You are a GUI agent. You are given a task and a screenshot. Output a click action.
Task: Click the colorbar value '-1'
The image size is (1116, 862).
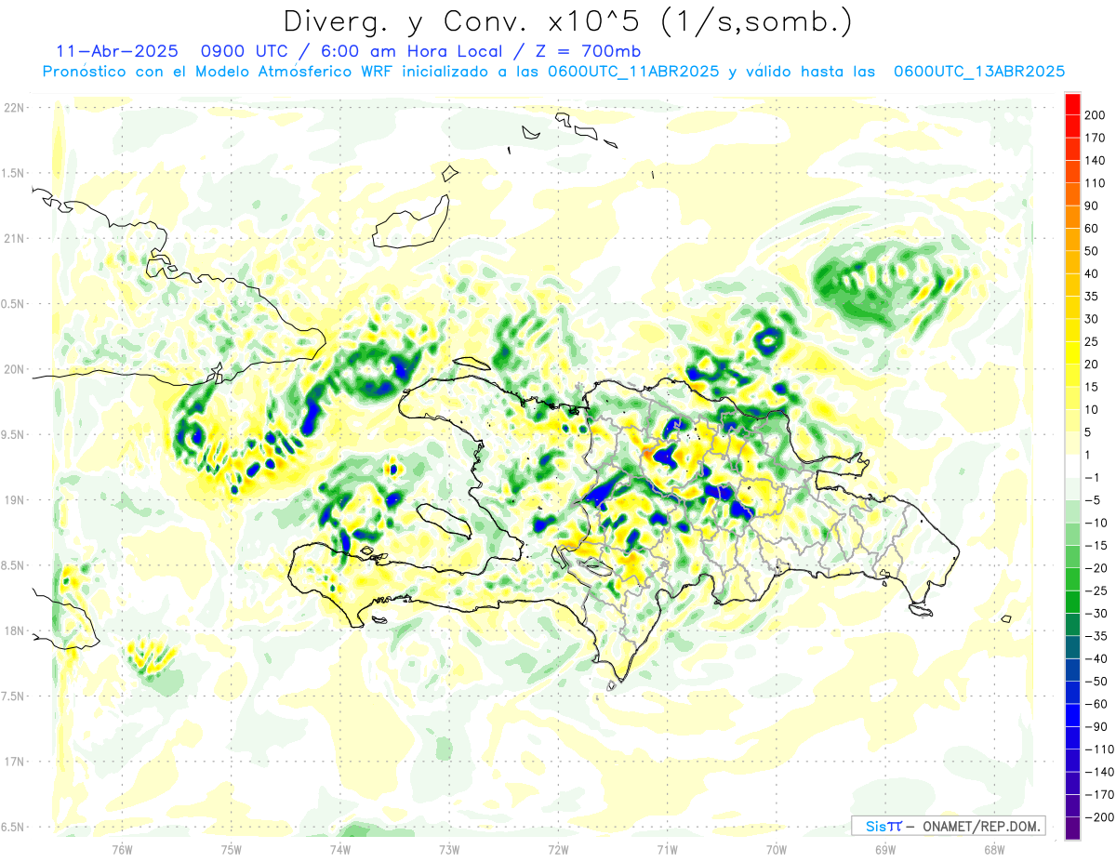[1092, 478]
